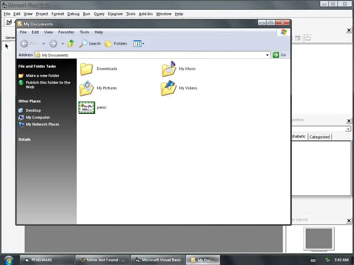Go to Desktop in Other Places
Screen dimensions: 354x265
coord(33,110)
